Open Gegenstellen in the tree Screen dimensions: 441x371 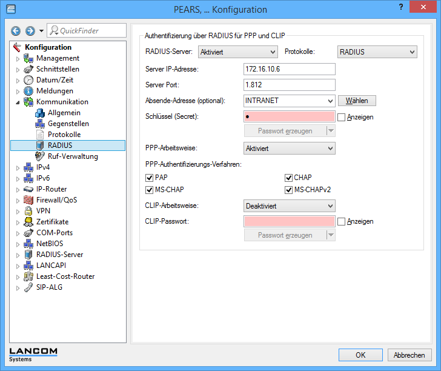pos(68,124)
